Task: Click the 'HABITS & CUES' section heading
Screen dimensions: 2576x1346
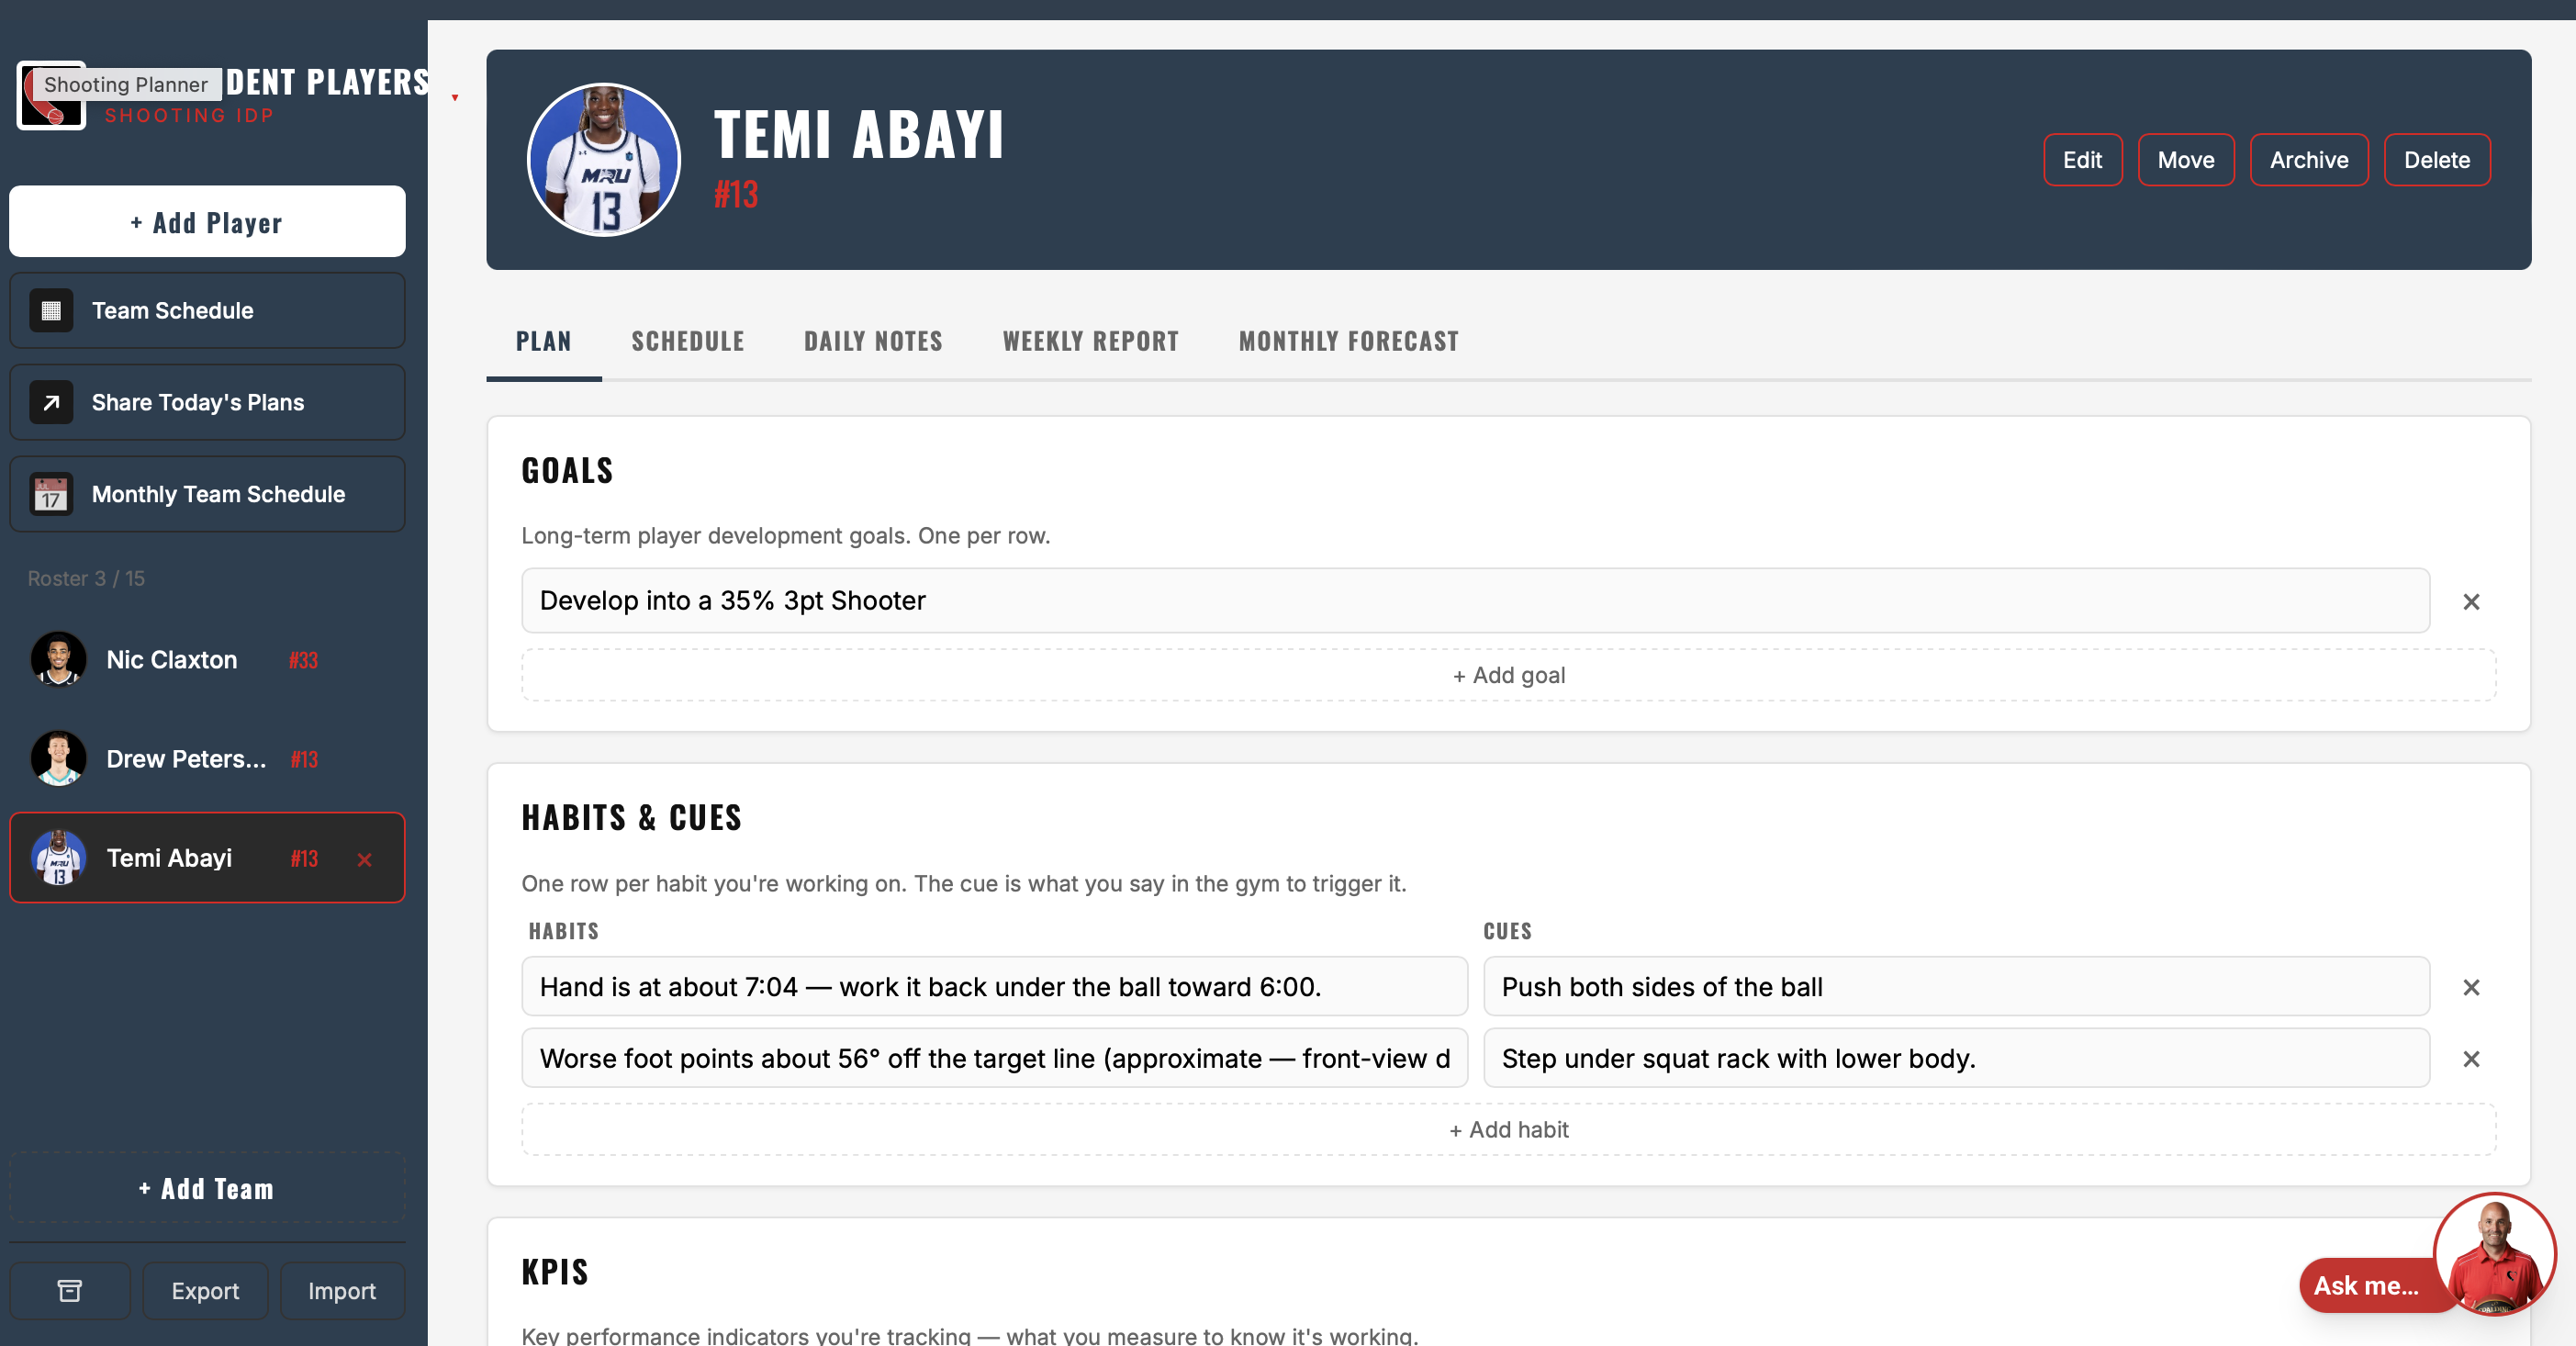Action: click(632, 818)
